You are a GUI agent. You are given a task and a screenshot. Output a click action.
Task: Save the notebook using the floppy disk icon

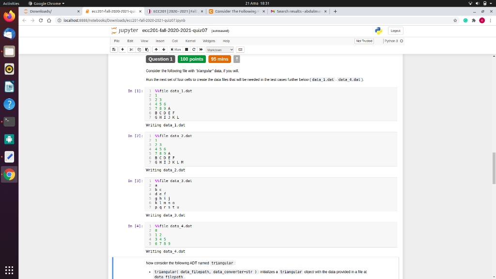113,49
